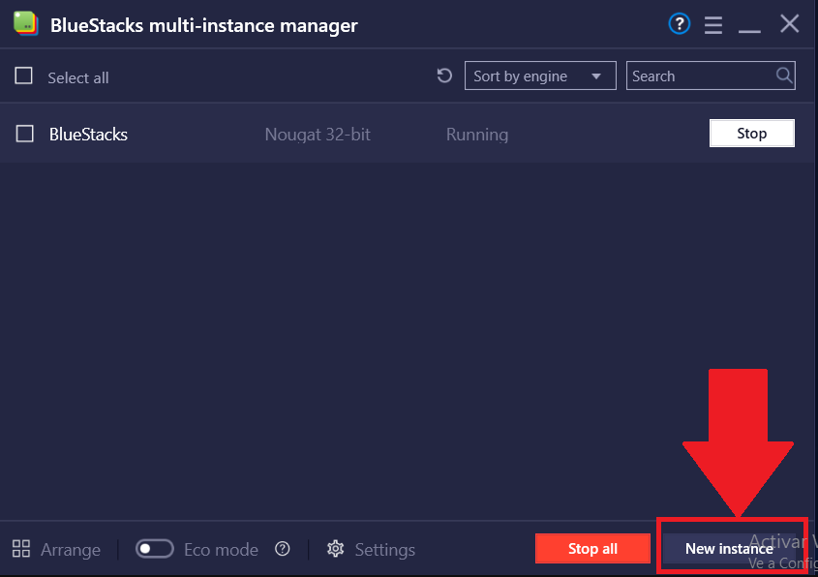Click the magnifier icon in Search box

783,76
